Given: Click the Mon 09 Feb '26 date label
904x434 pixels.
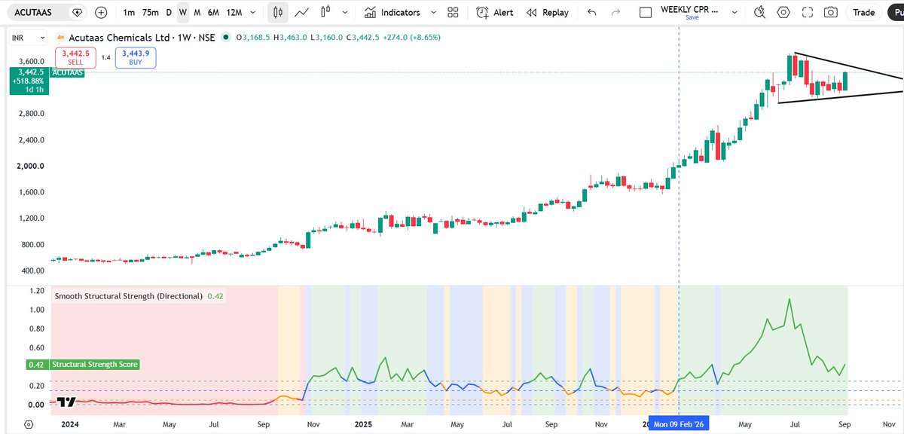Looking at the screenshot, I should click(x=680, y=425).
